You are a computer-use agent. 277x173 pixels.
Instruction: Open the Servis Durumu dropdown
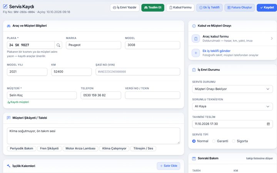(x=232, y=89)
